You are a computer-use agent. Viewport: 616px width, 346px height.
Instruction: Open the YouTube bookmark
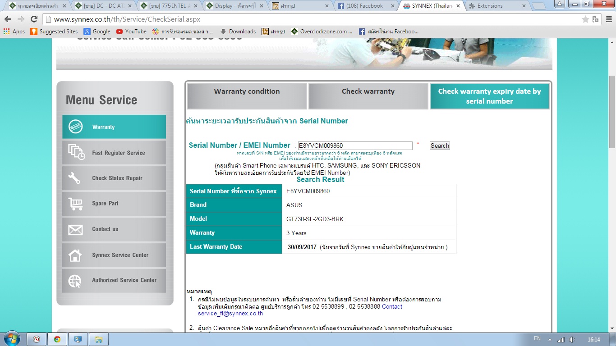pos(131,32)
